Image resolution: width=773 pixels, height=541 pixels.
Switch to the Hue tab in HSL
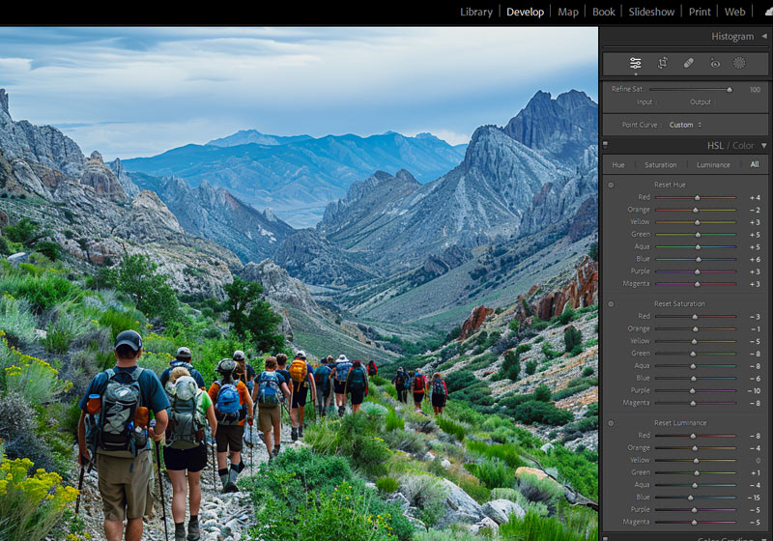tap(618, 165)
